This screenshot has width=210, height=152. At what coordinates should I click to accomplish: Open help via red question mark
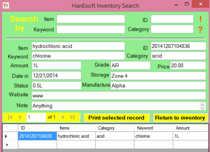click(200, 29)
